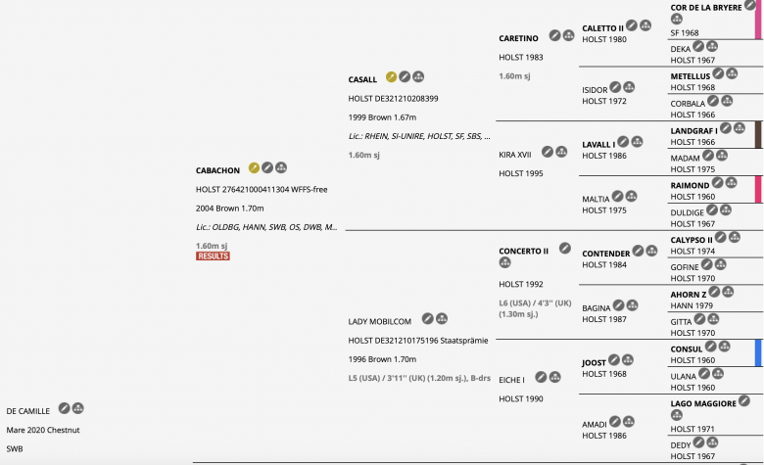
Task: Open the COR DE LA BRYERE name link
Action: click(x=706, y=8)
